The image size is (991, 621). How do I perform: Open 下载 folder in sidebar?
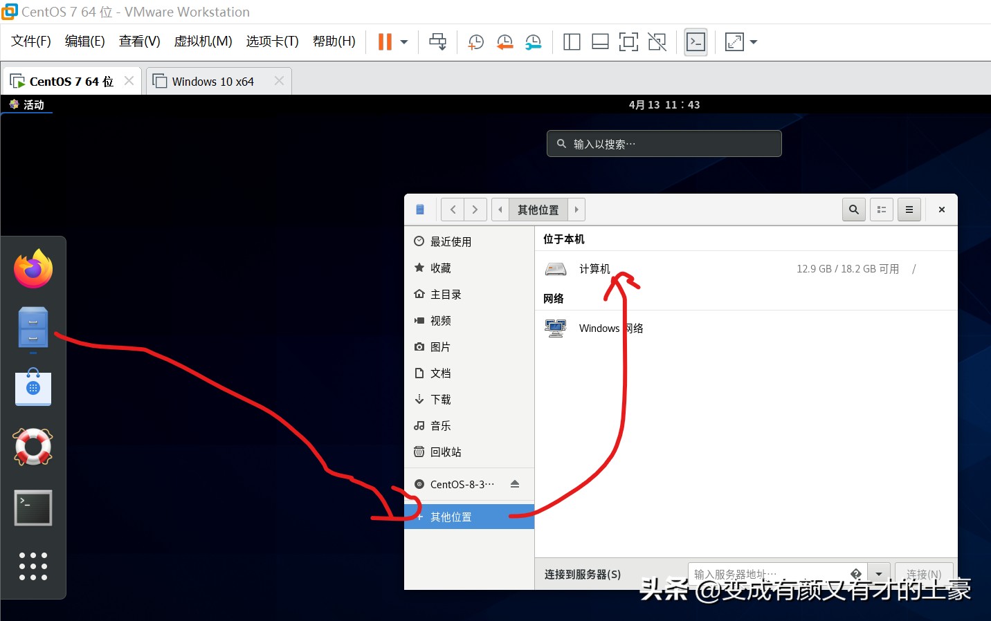(x=469, y=399)
